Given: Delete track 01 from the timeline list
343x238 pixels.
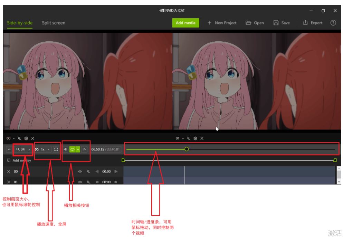Looking at the screenshot, I should pyautogui.click(x=9, y=182).
